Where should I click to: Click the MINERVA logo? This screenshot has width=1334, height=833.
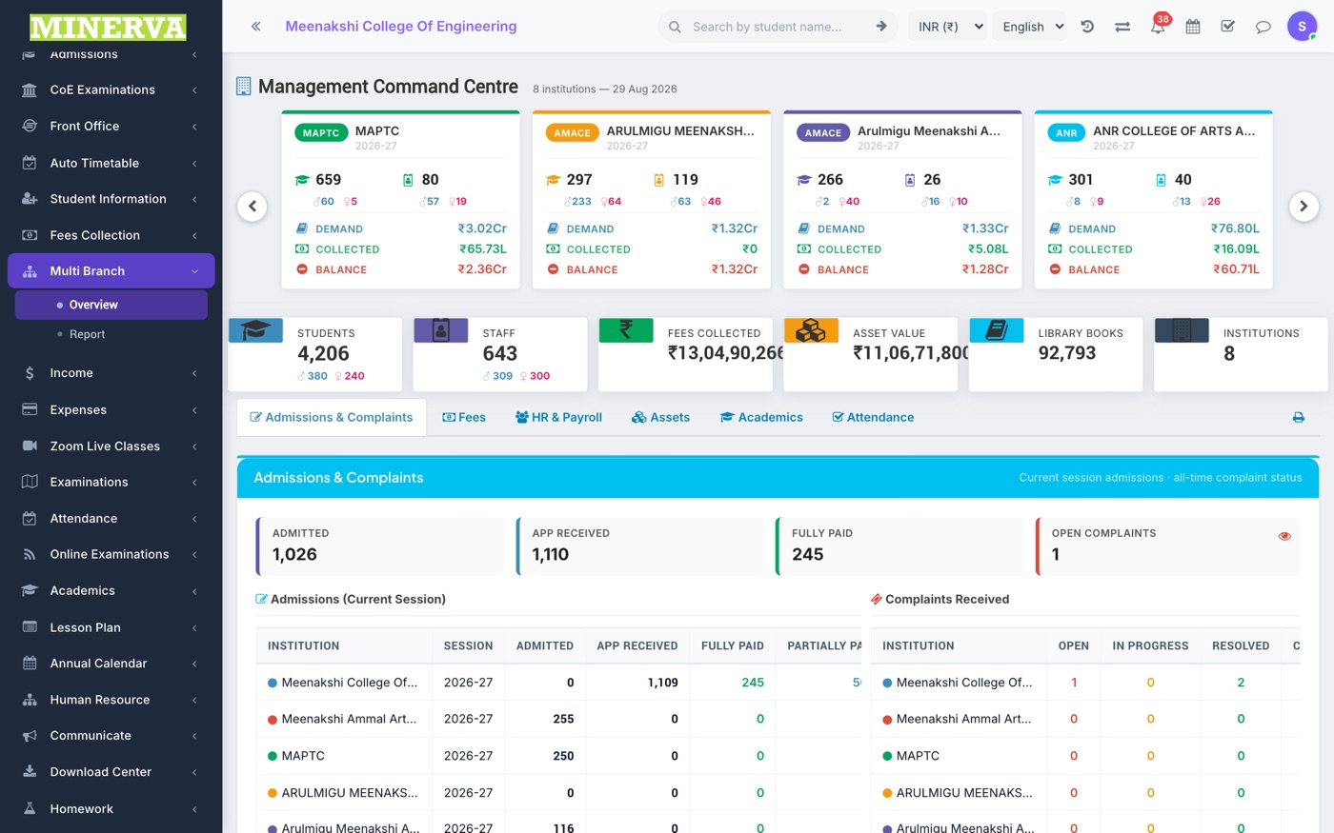(108, 27)
